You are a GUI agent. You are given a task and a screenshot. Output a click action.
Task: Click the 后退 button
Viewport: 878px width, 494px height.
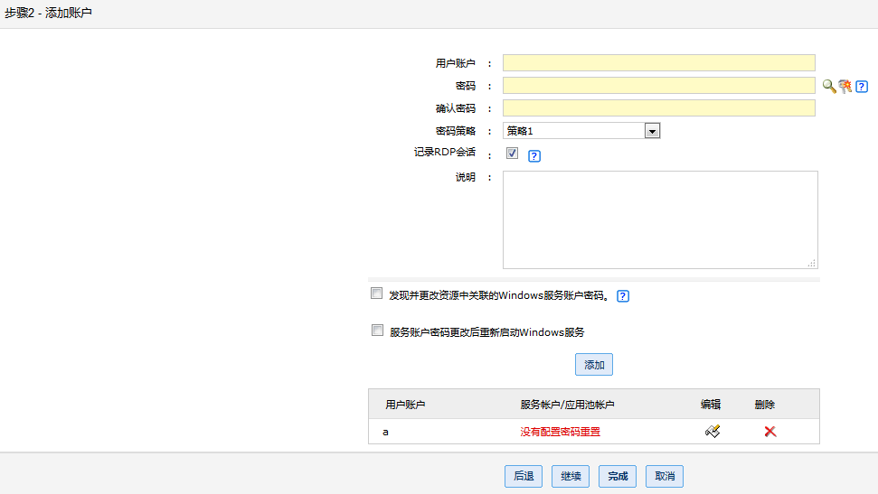(524, 476)
